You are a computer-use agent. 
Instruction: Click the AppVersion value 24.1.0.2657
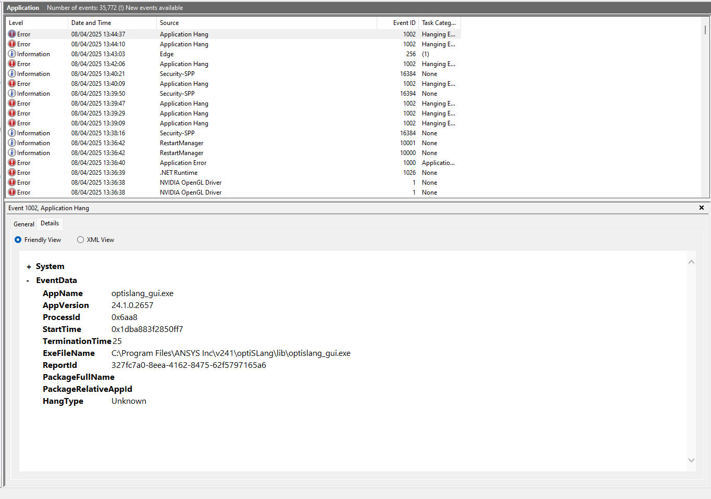132,305
